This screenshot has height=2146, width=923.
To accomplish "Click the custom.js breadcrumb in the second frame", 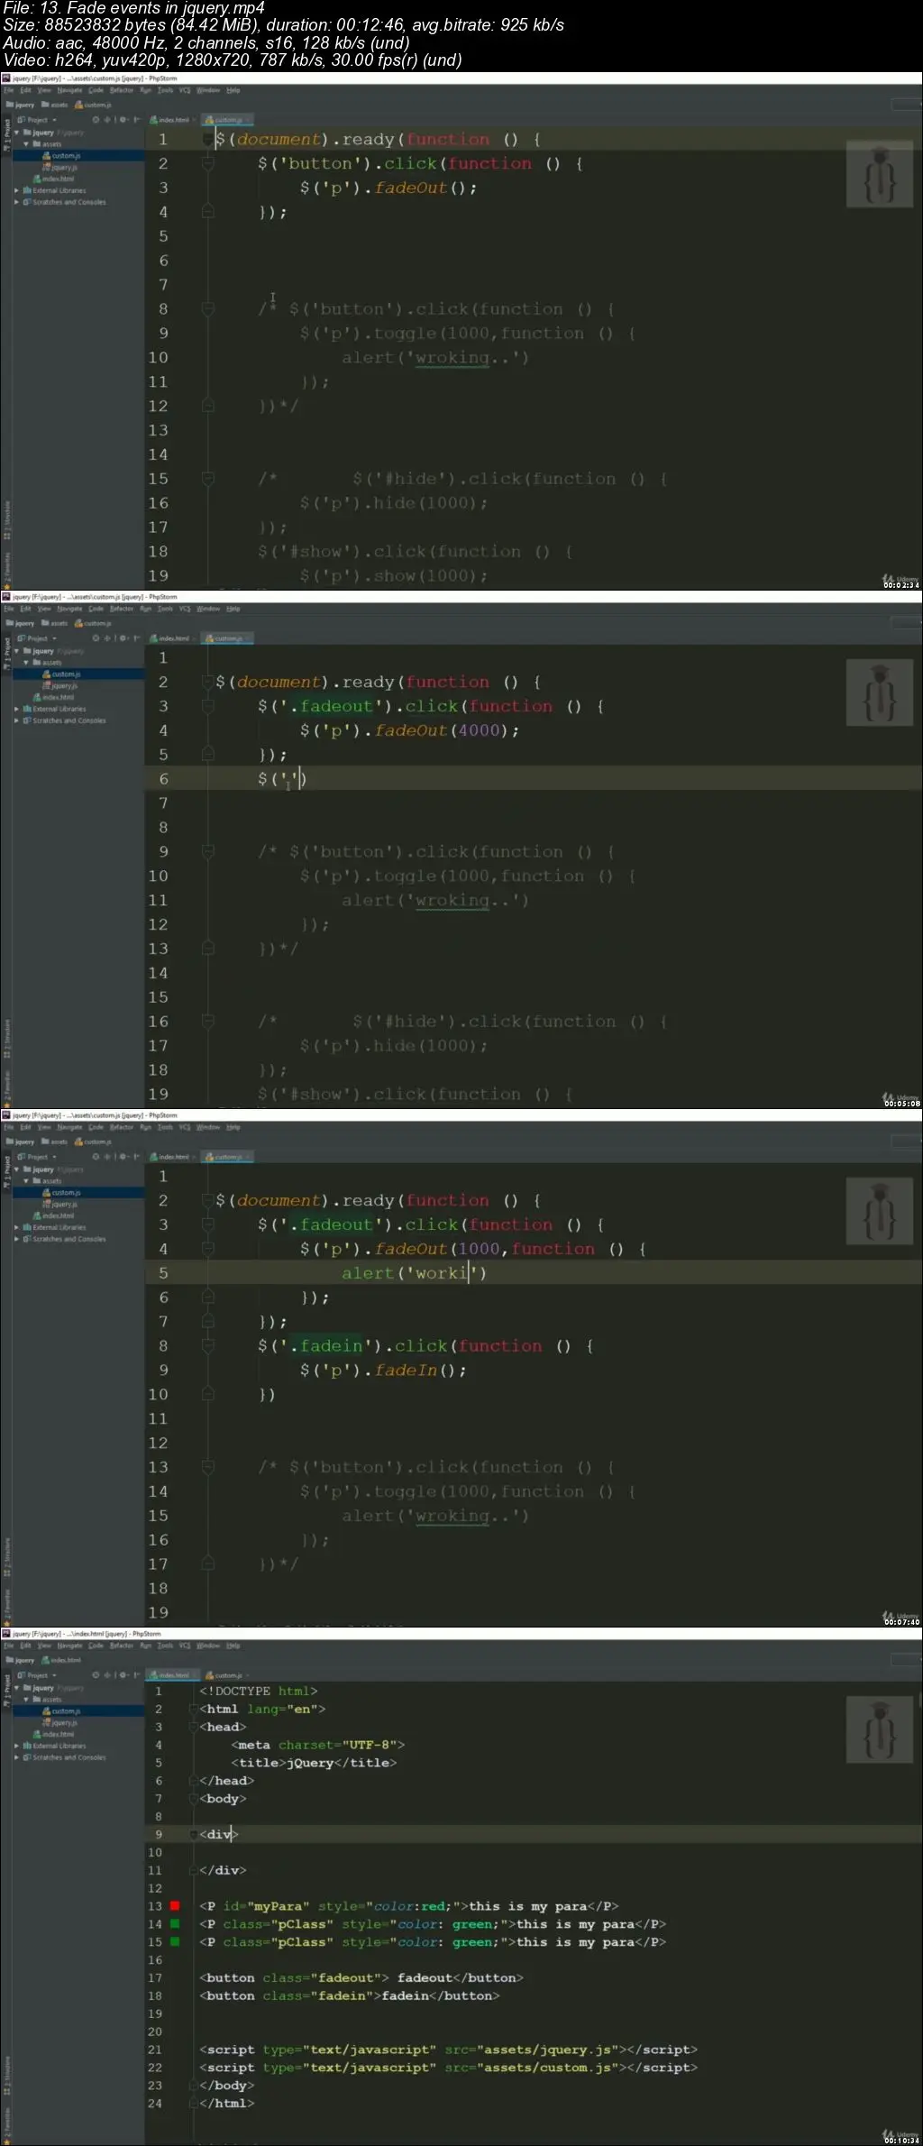I will [93, 624].
